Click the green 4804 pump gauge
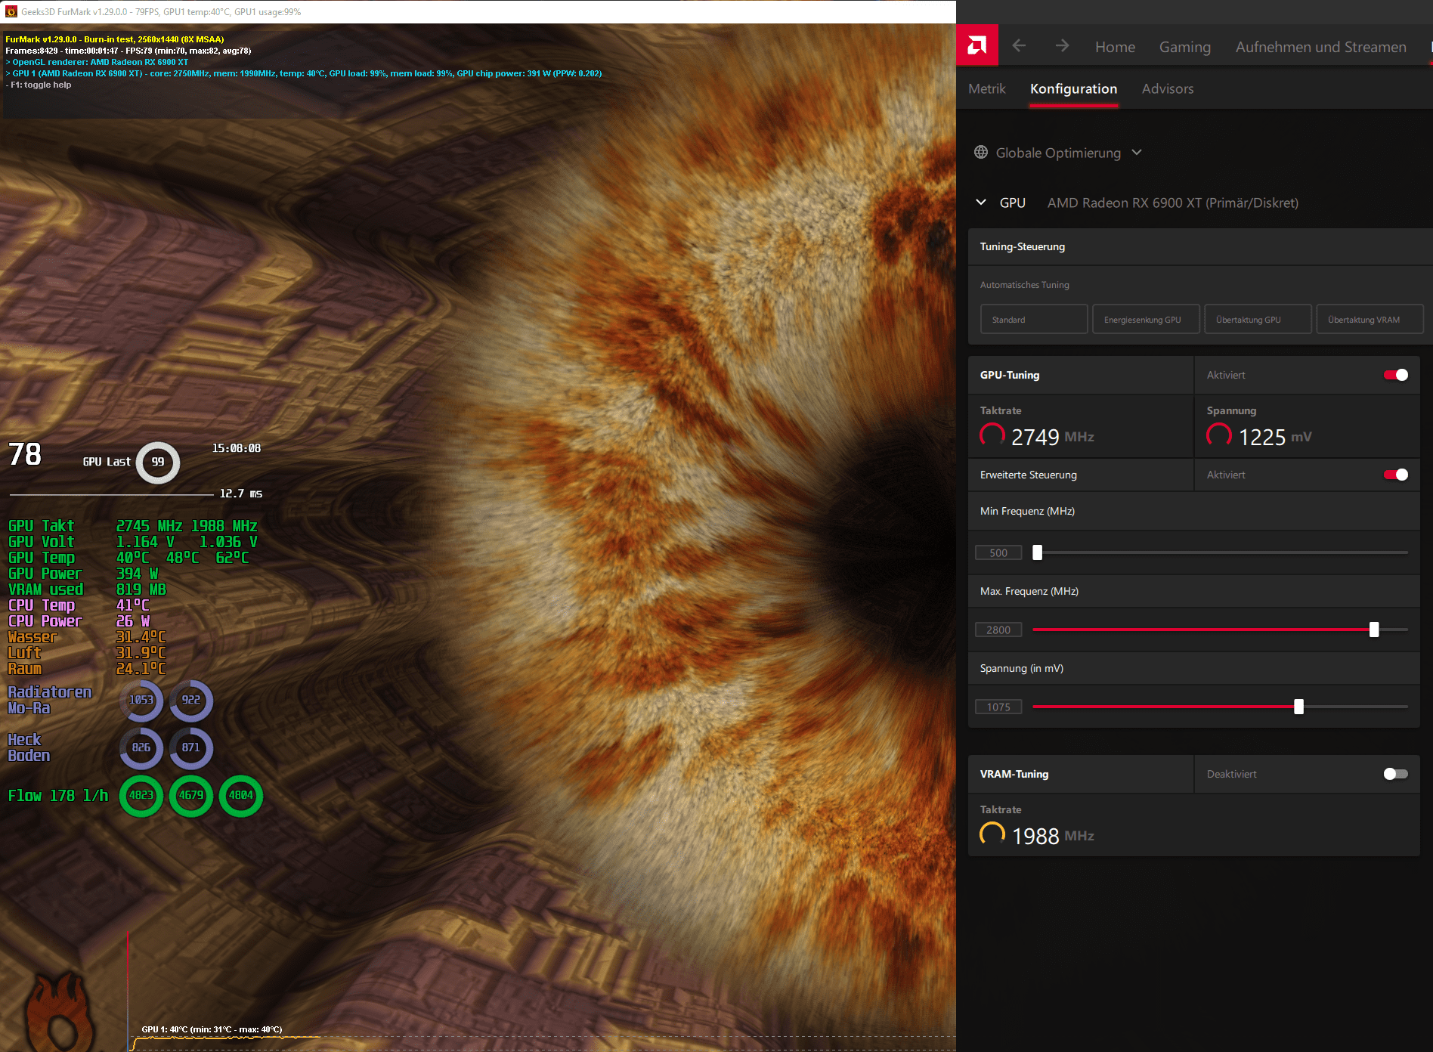This screenshot has width=1433, height=1052. 241,795
